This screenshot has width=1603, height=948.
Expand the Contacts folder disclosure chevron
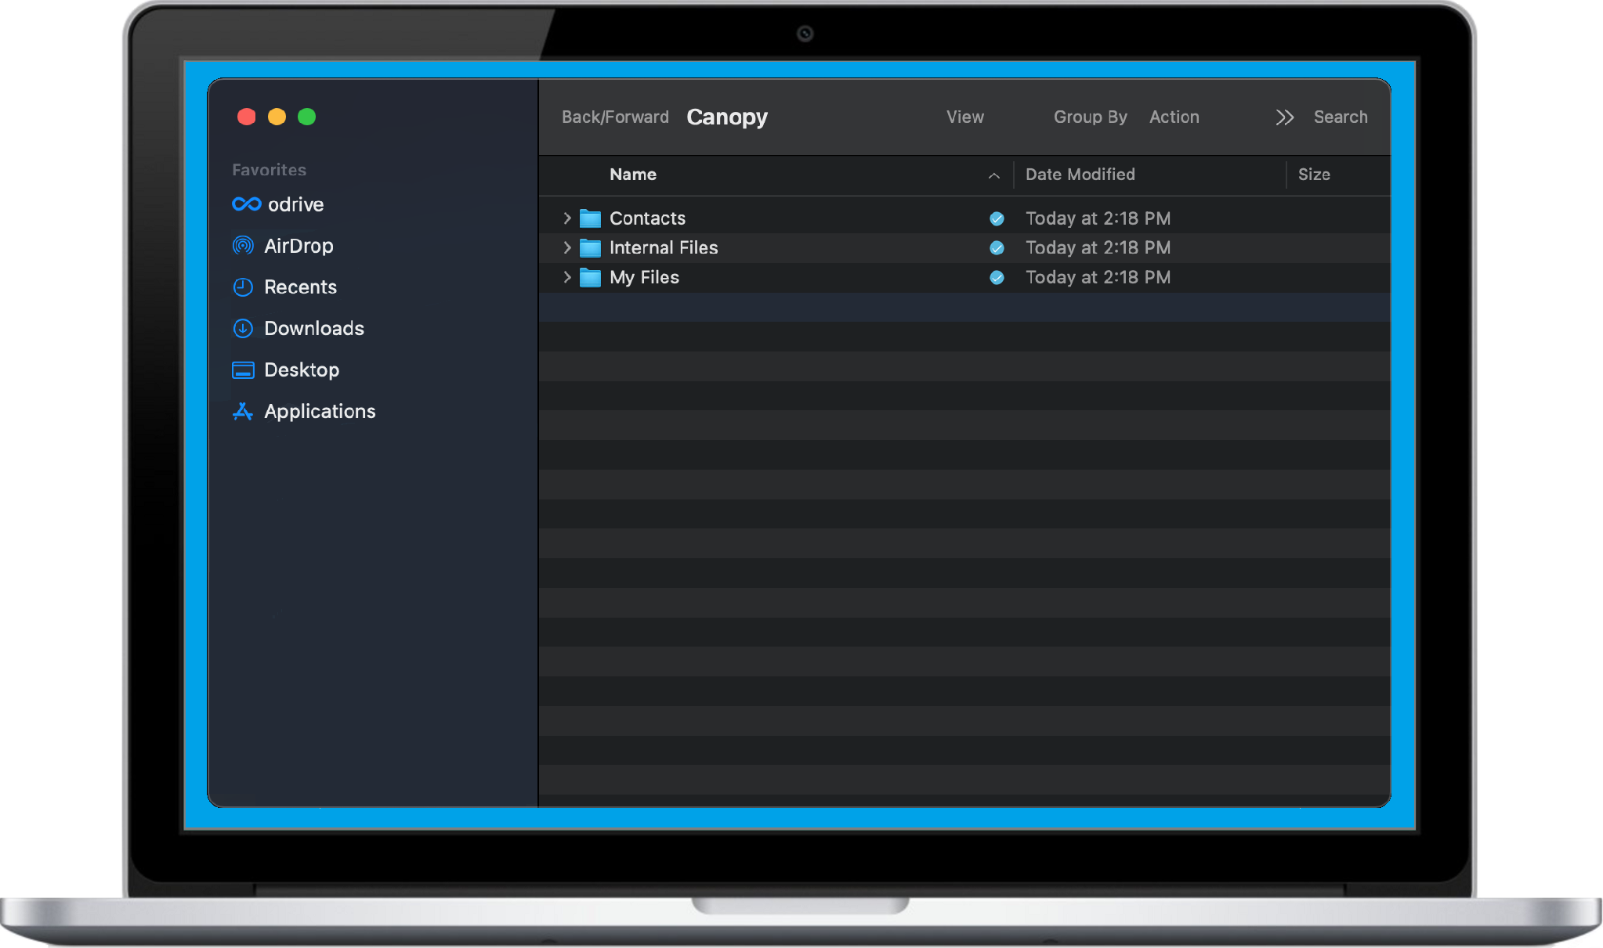click(x=567, y=218)
